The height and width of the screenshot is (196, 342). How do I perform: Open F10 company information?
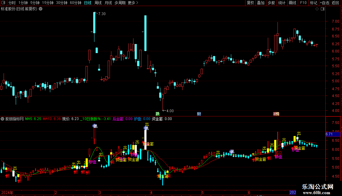pyautogui.click(x=303, y=3)
